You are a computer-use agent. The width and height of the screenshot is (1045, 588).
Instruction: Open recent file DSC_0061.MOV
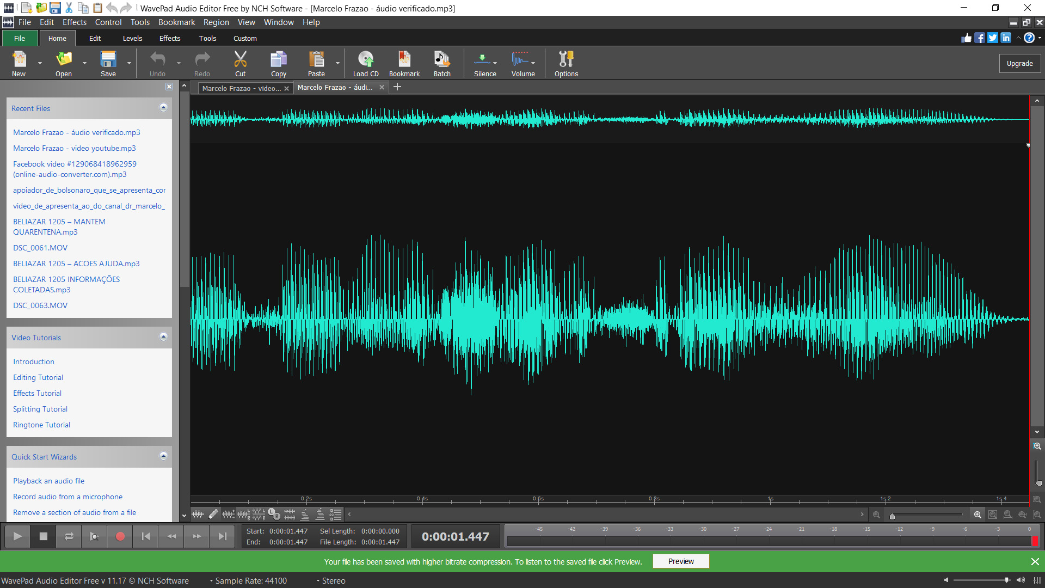point(40,248)
